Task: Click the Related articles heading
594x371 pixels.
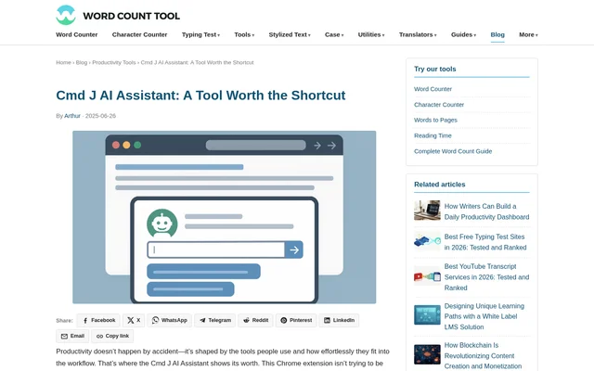Action: pyautogui.click(x=439, y=185)
